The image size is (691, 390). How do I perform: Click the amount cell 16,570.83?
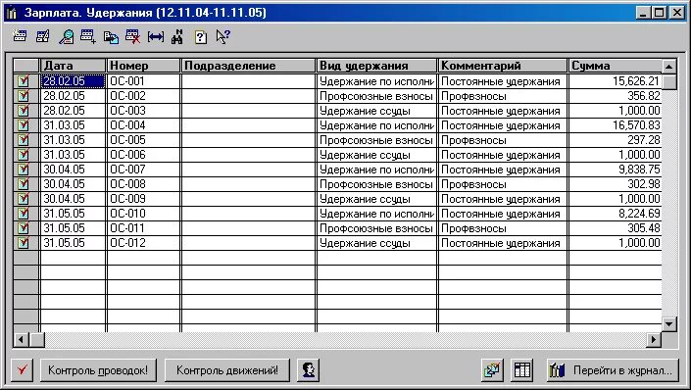(x=616, y=125)
